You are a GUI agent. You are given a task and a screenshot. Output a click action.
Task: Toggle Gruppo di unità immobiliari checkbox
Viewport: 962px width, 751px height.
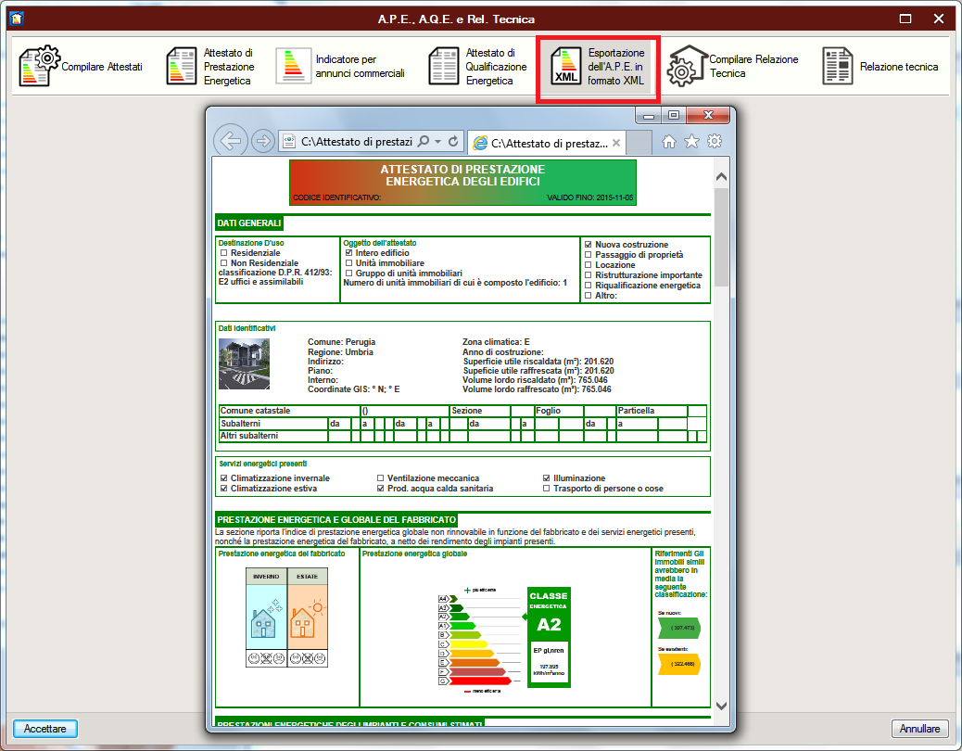coord(349,273)
